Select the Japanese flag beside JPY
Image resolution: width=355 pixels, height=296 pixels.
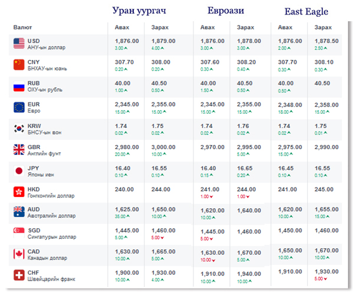(18, 171)
